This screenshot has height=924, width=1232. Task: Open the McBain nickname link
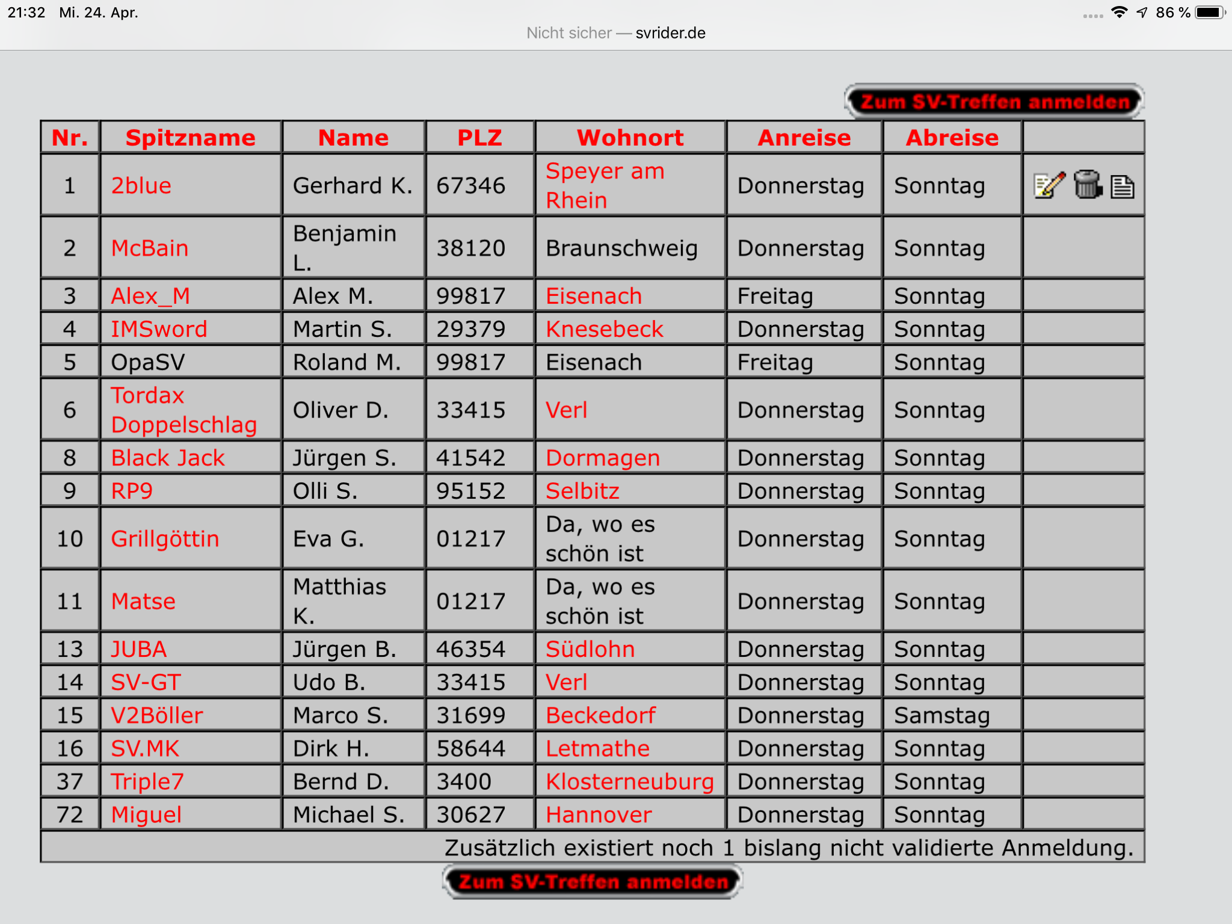(x=150, y=248)
